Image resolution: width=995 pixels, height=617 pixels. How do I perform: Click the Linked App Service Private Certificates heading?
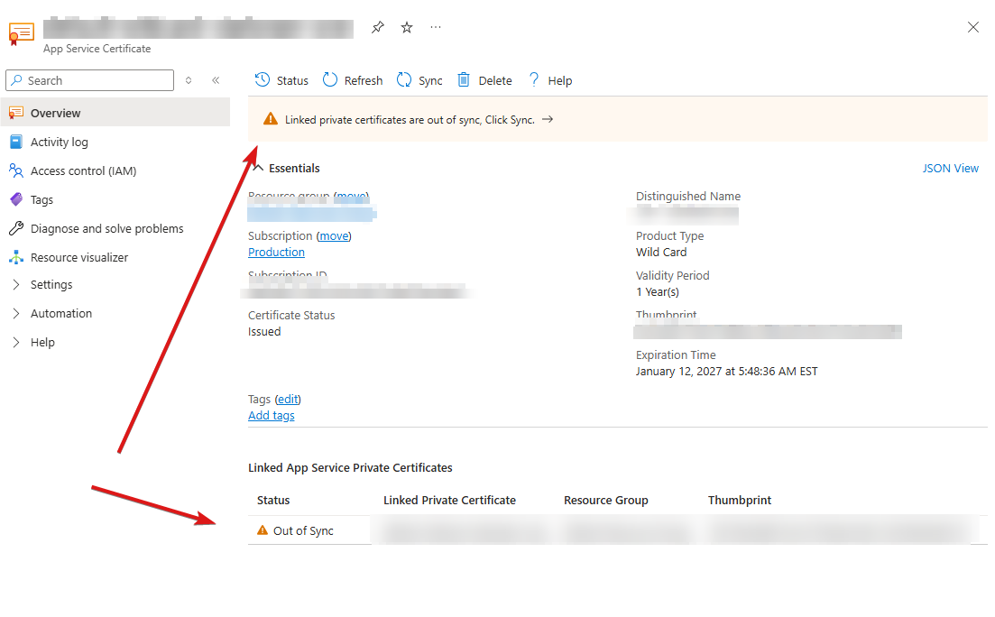pos(350,468)
